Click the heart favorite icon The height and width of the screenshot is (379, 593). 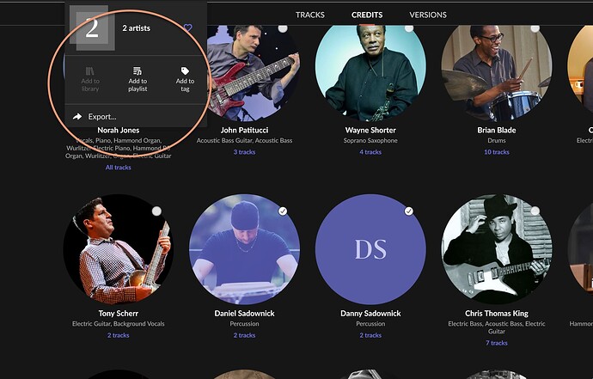pos(188,28)
